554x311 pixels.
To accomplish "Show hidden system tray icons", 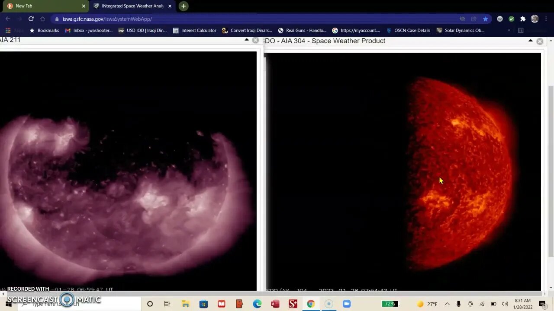I will (x=447, y=304).
